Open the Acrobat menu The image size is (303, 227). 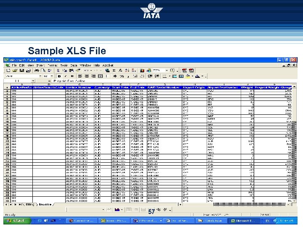[108, 66]
